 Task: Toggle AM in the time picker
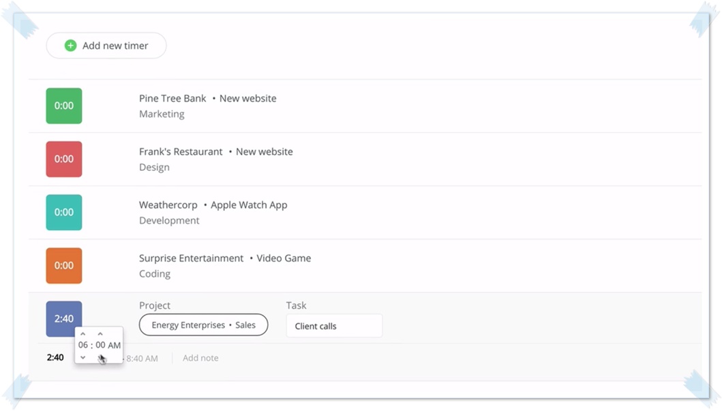point(115,346)
